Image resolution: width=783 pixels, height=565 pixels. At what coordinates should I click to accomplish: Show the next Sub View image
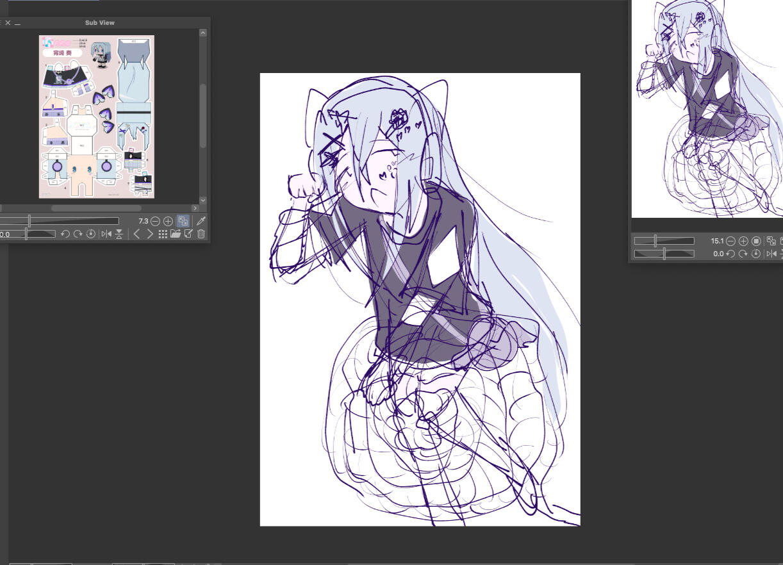click(150, 234)
